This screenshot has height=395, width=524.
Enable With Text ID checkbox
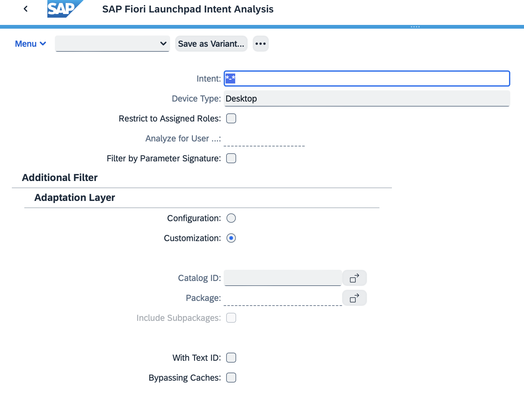(x=231, y=358)
